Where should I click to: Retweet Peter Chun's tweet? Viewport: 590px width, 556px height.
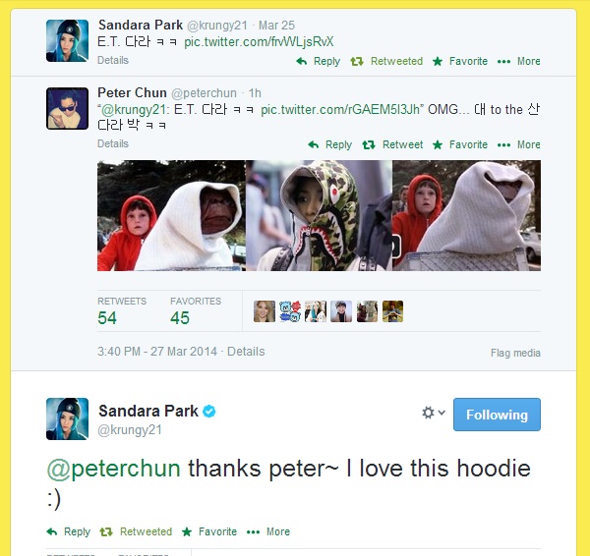[x=392, y=144]
